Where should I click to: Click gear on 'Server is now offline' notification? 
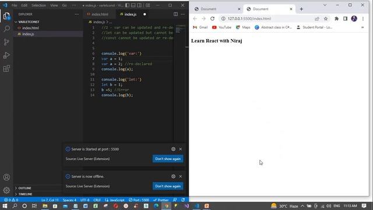coord(173,176)
